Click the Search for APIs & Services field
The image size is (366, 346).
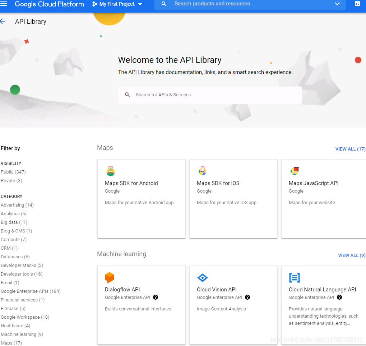click(210, 95)
